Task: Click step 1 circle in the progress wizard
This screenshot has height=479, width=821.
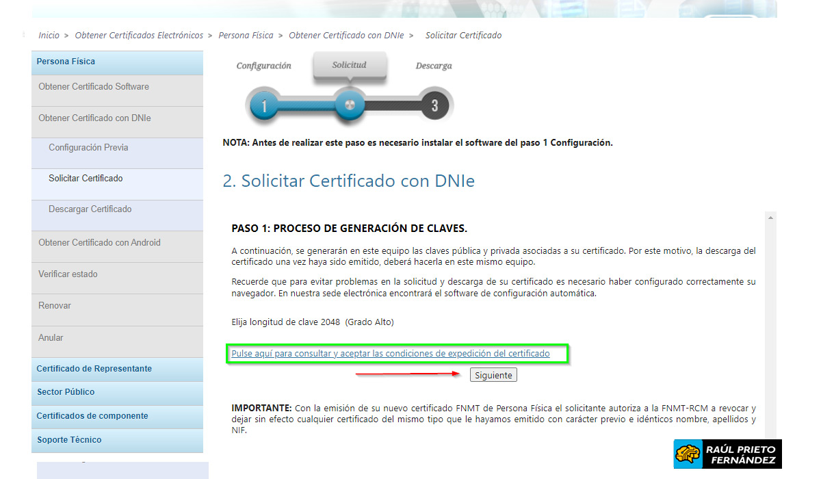Action: 263,105
